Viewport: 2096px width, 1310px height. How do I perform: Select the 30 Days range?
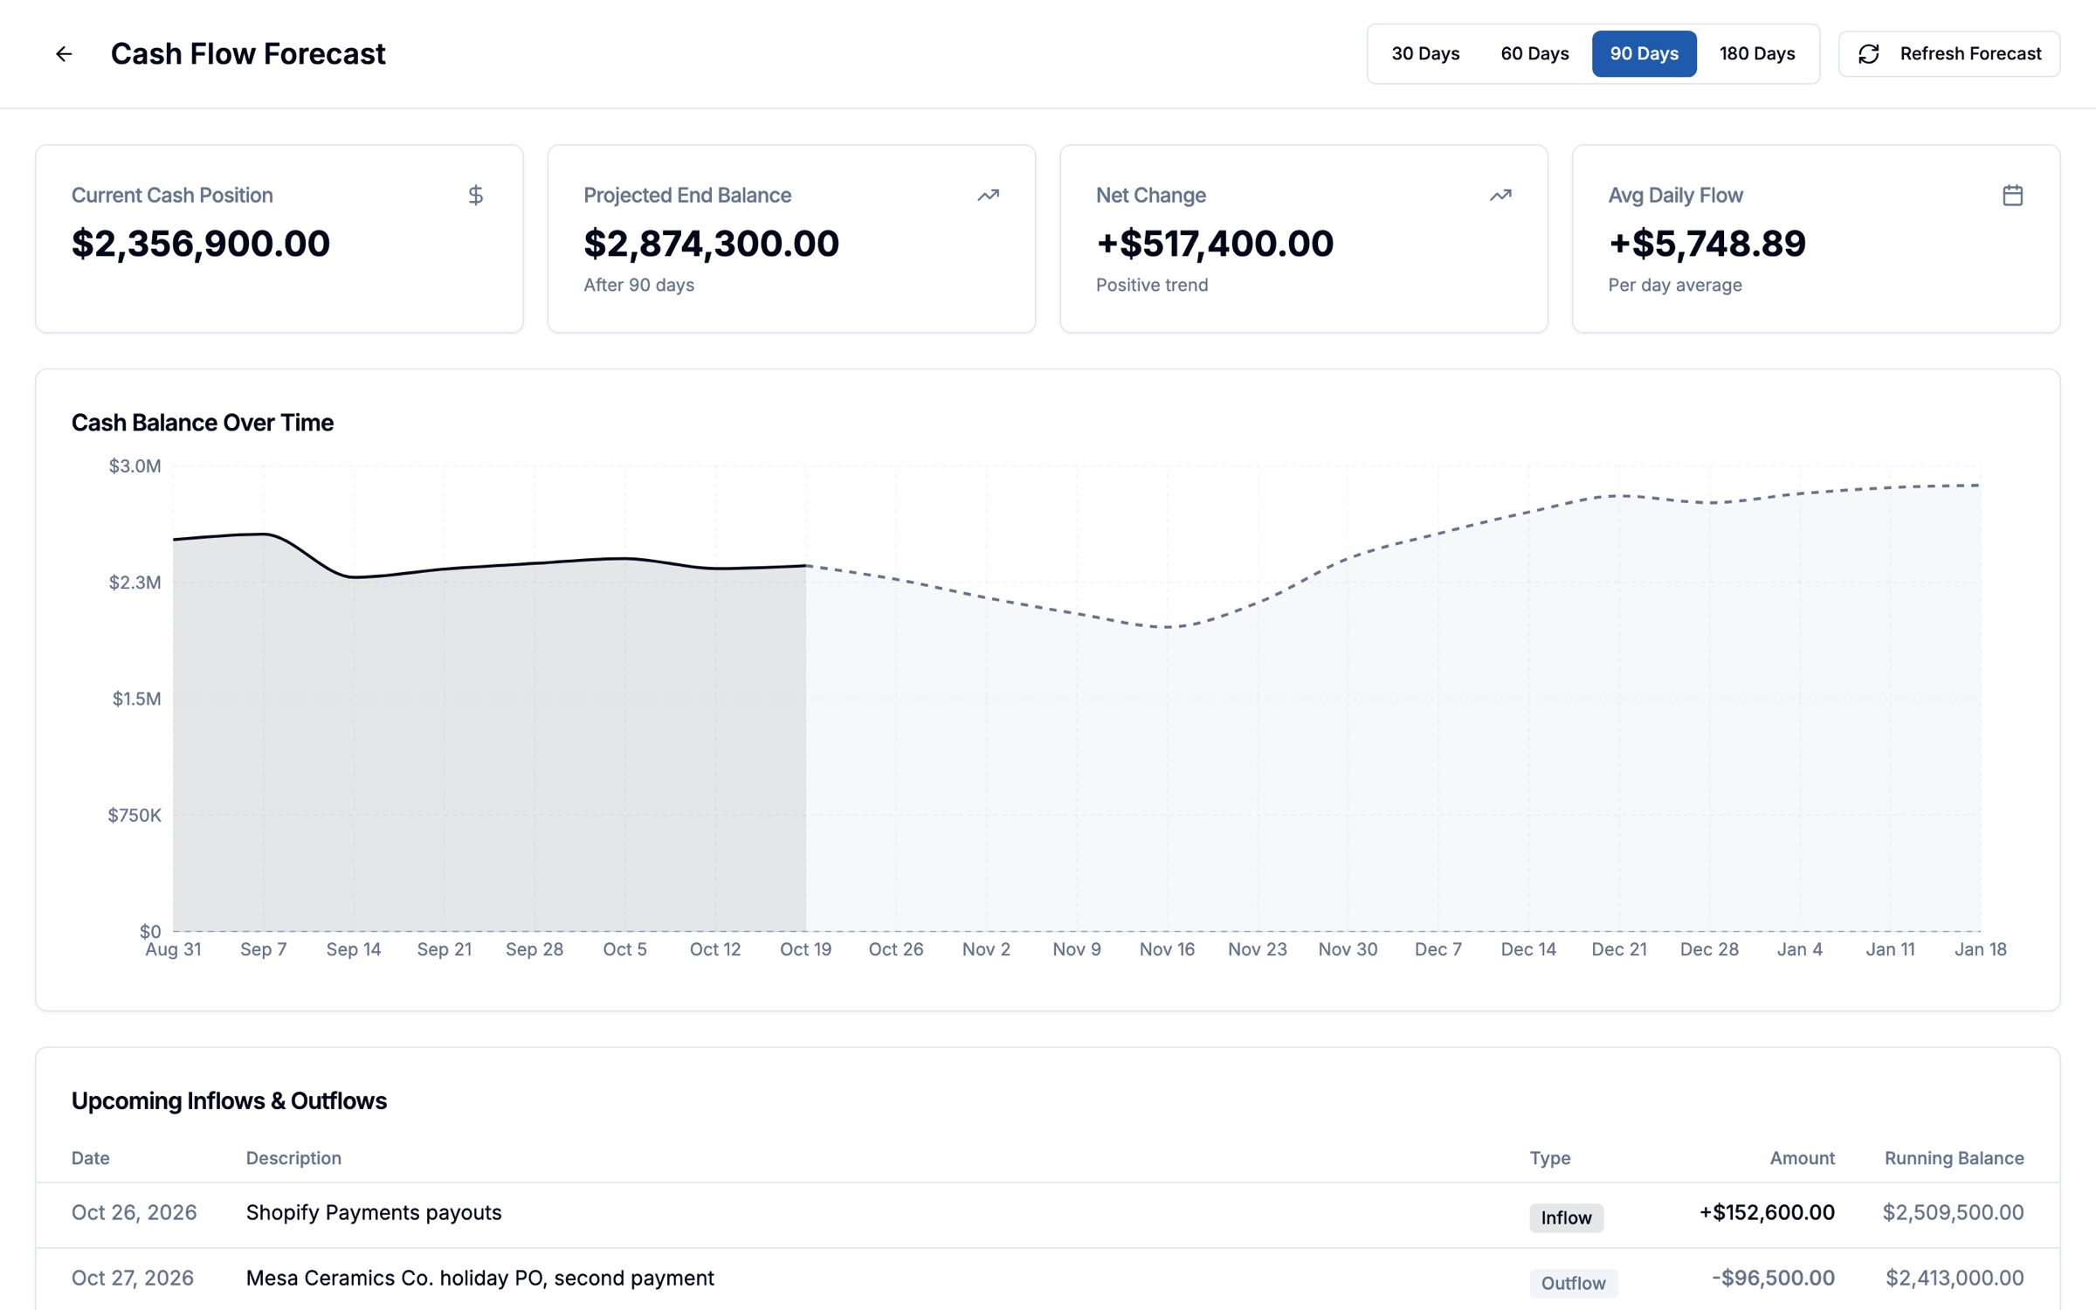click(1425, 54)
